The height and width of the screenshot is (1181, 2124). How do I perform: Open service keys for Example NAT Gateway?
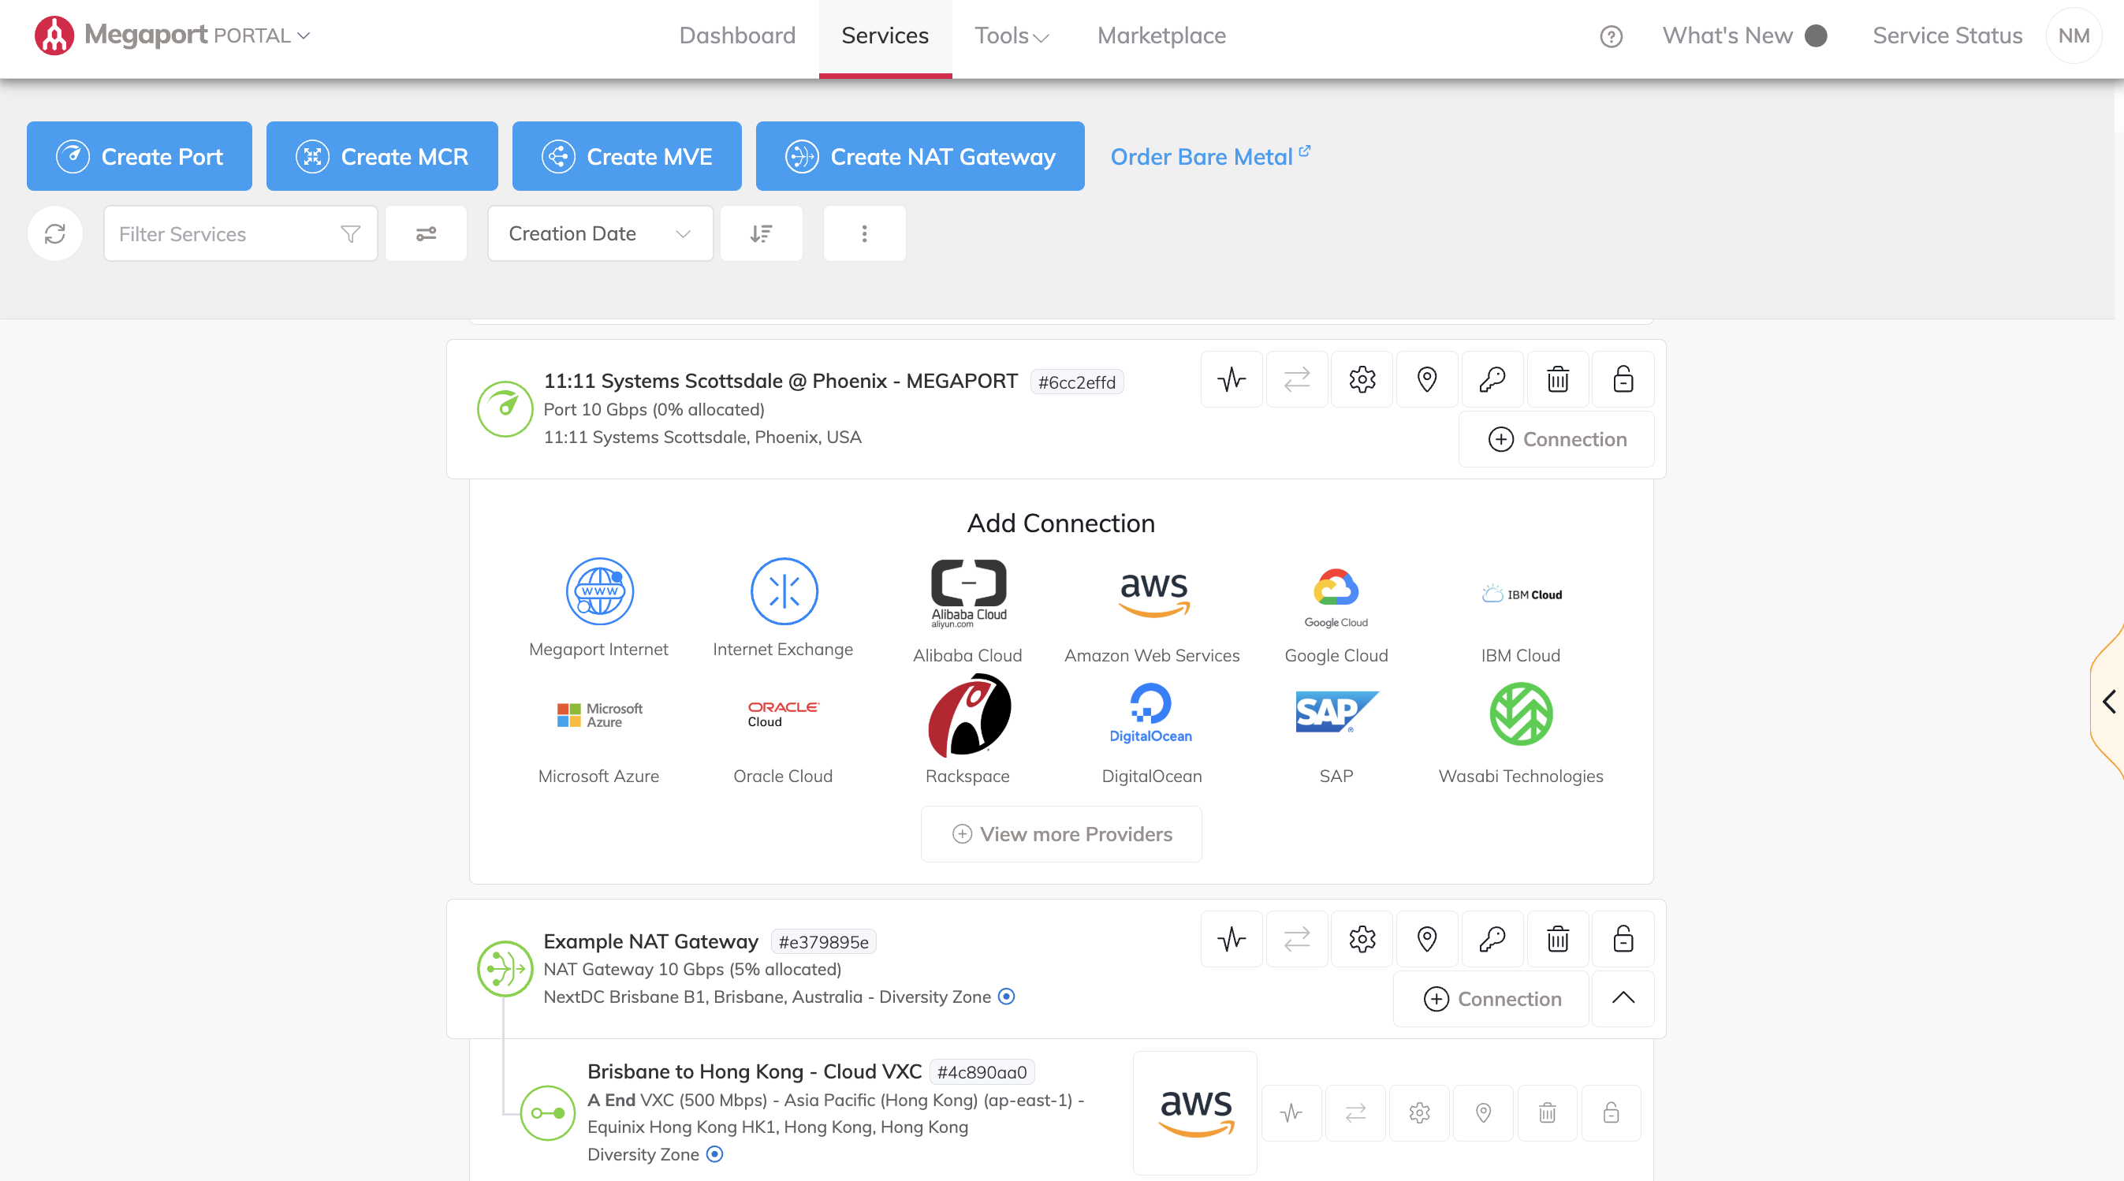click(x=1492, y=938)
